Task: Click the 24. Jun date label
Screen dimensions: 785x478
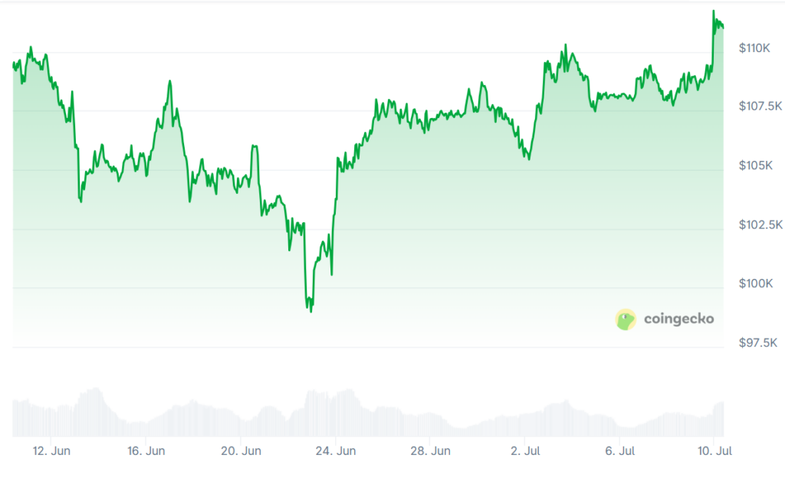Action: [336, 451]
